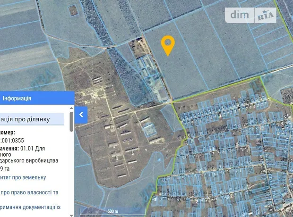
Task: Click the RIA star logo
Action: click(x=266, y=16)
